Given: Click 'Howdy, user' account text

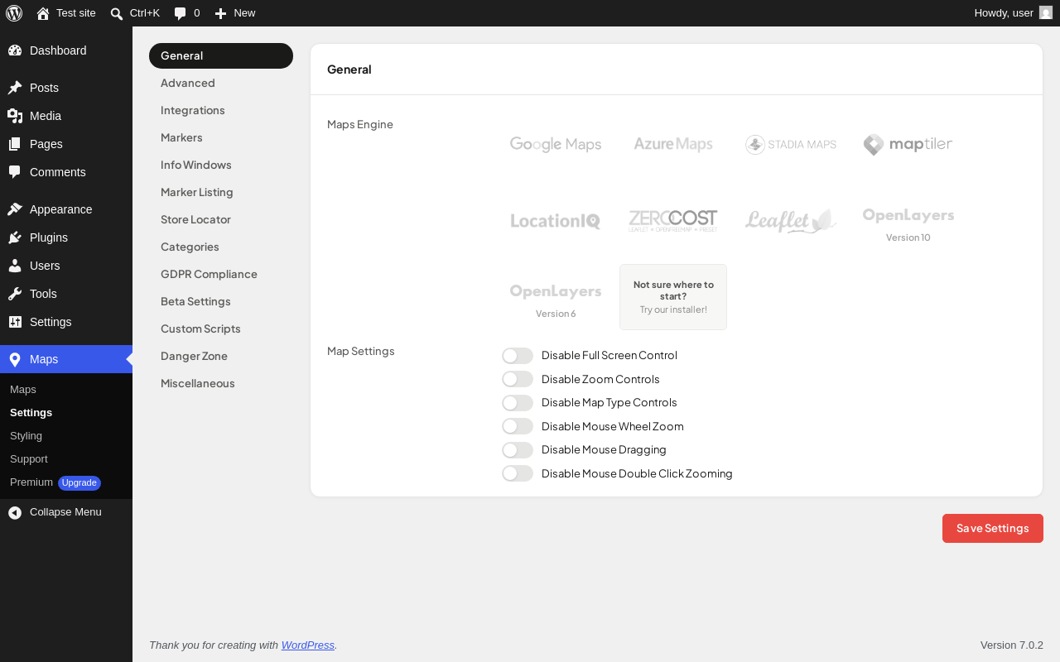Looking at the screenshot, I should click(1004, 13).
